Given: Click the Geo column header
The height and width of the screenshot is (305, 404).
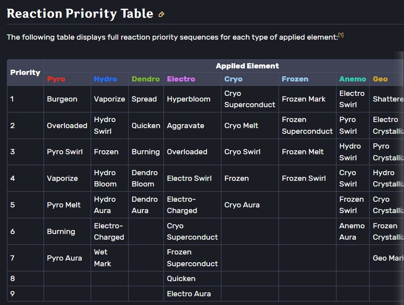Looking at the screenshot, I should (x=380, y=79).
